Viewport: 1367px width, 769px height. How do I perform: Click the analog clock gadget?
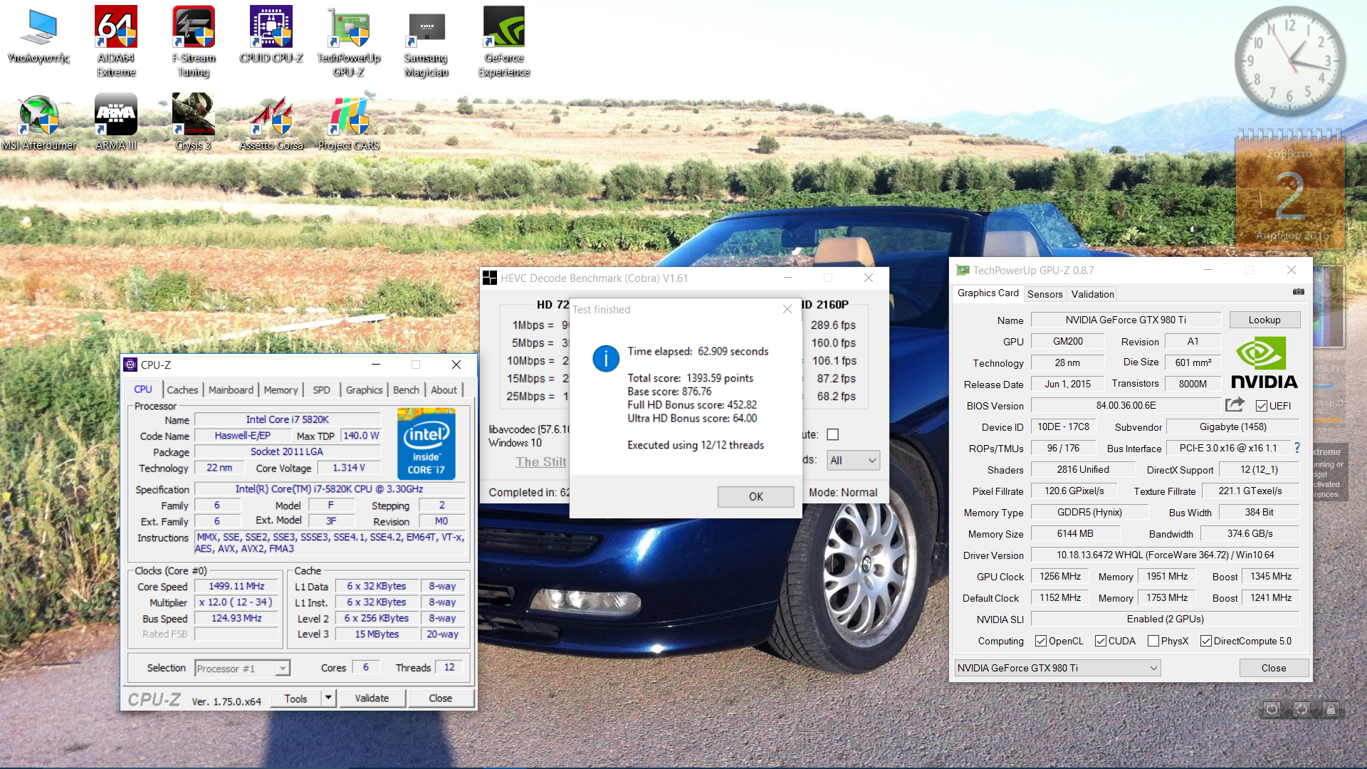pyautogui.click(x=1290, y=61)
